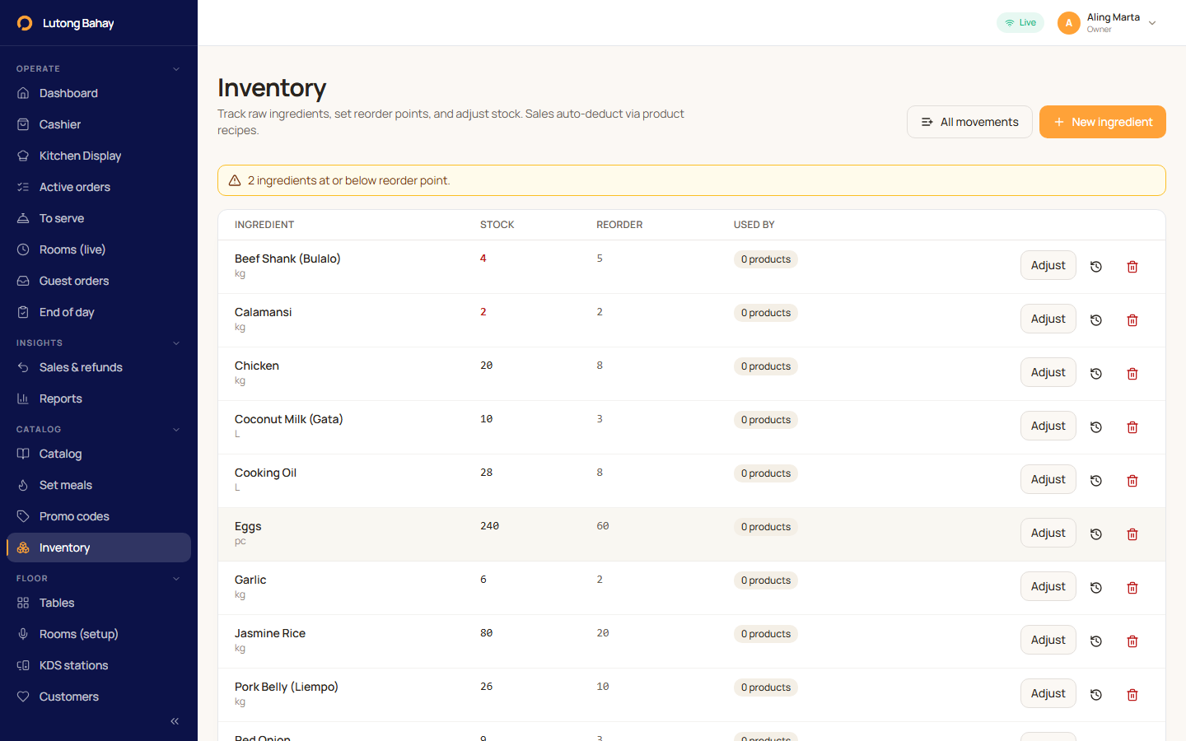Image resolution: width=1186 pixels, height=741 pixels.
Task: Click the warning triangle in reorder alert
Action: click(235, 180)
